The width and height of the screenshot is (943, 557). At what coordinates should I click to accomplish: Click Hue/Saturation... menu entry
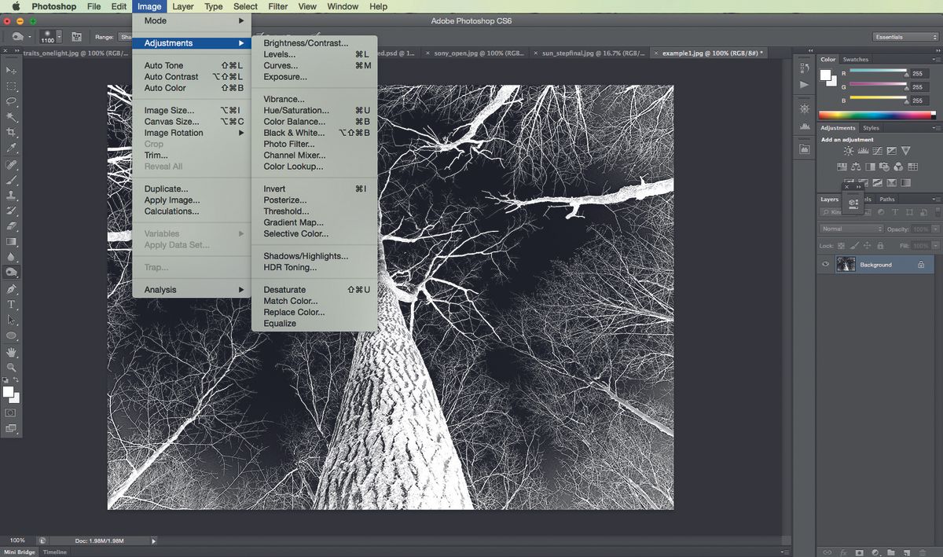coord(296,111)
